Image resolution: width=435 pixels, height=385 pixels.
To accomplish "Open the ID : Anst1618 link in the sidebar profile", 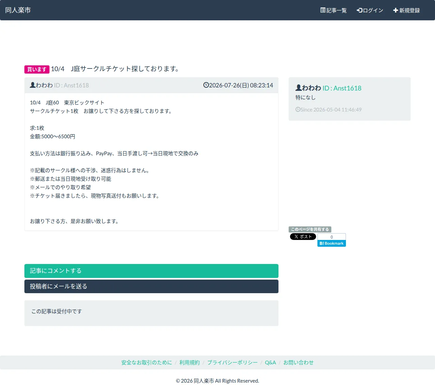I will (x=342, y=88).
